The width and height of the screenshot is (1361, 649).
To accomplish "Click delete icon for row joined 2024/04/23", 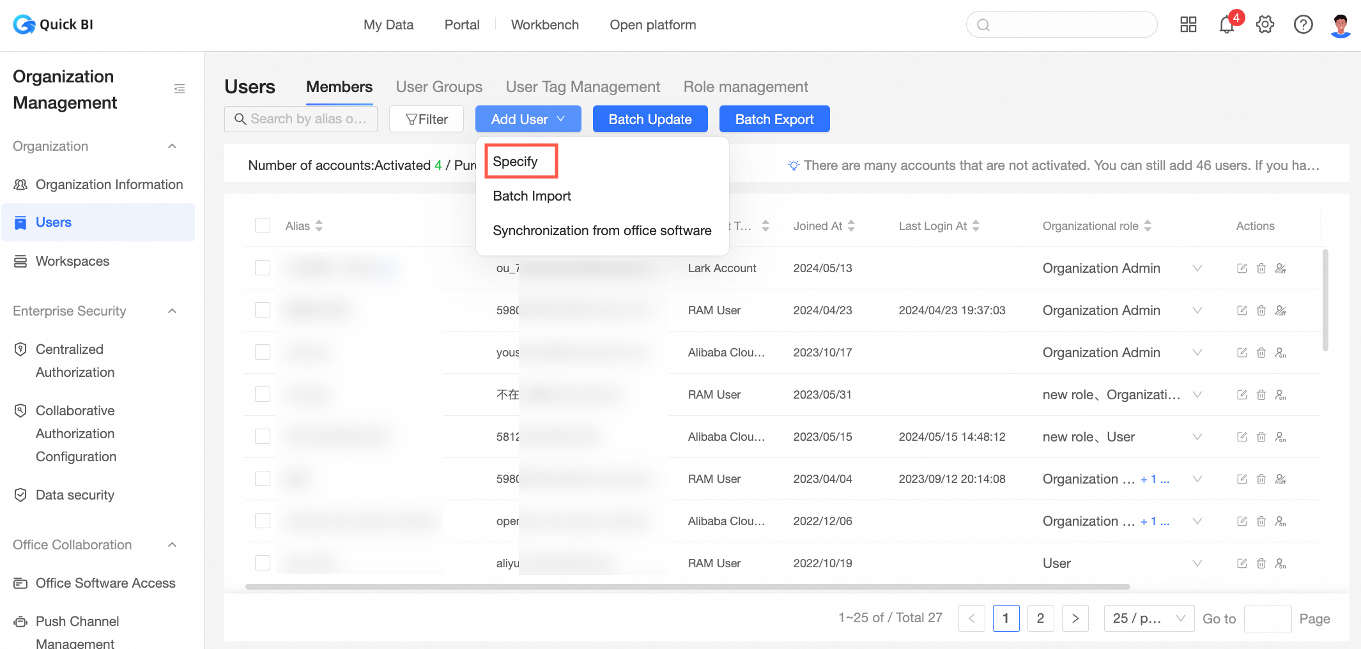I will tap(1261, 310).
